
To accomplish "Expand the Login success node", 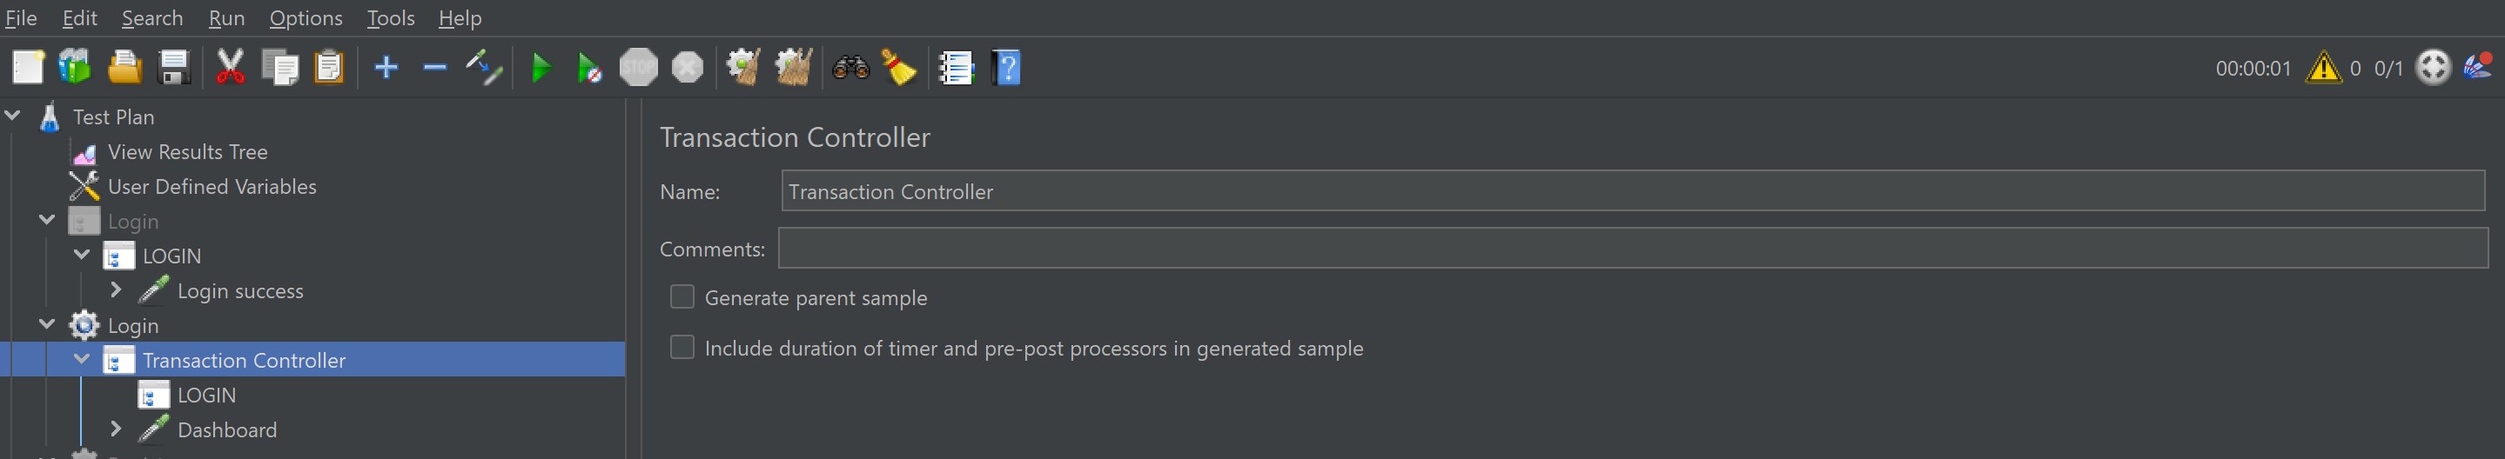I will click(116, 290).
